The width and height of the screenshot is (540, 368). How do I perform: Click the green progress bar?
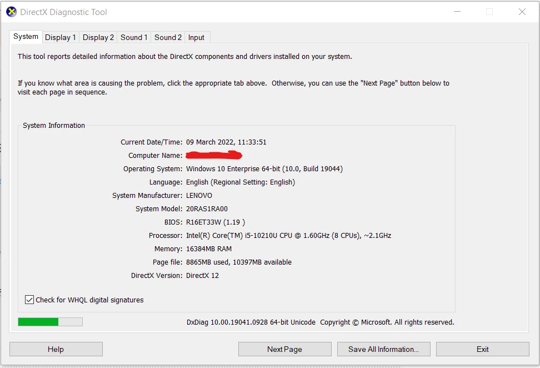(x=51, y=322)
